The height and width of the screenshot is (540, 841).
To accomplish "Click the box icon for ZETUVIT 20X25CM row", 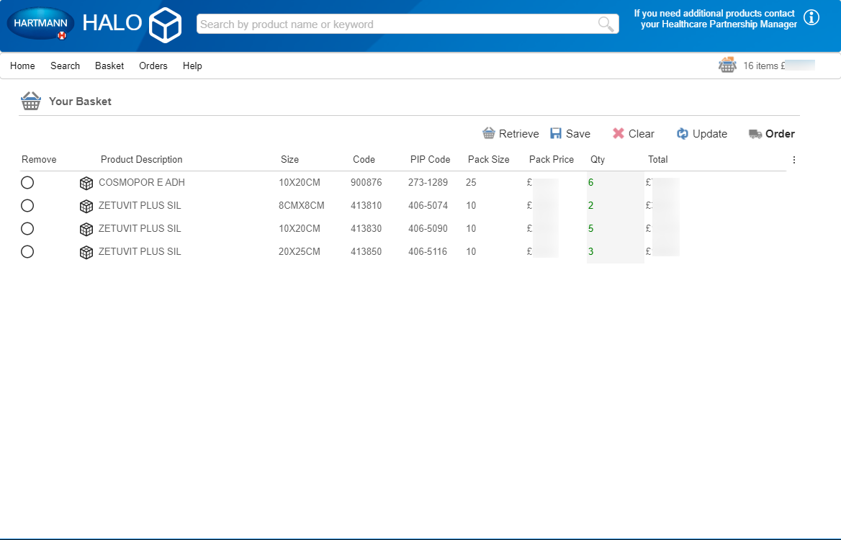I will 86,252.
